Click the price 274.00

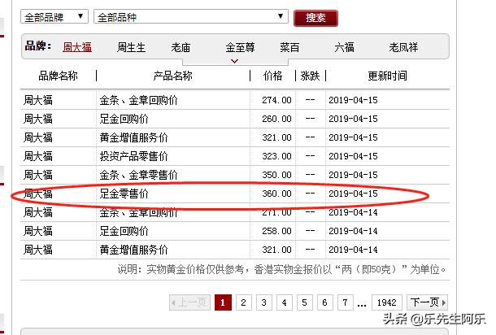click(276, 100)
